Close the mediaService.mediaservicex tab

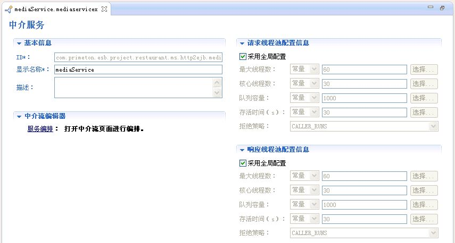pos(104,8)
